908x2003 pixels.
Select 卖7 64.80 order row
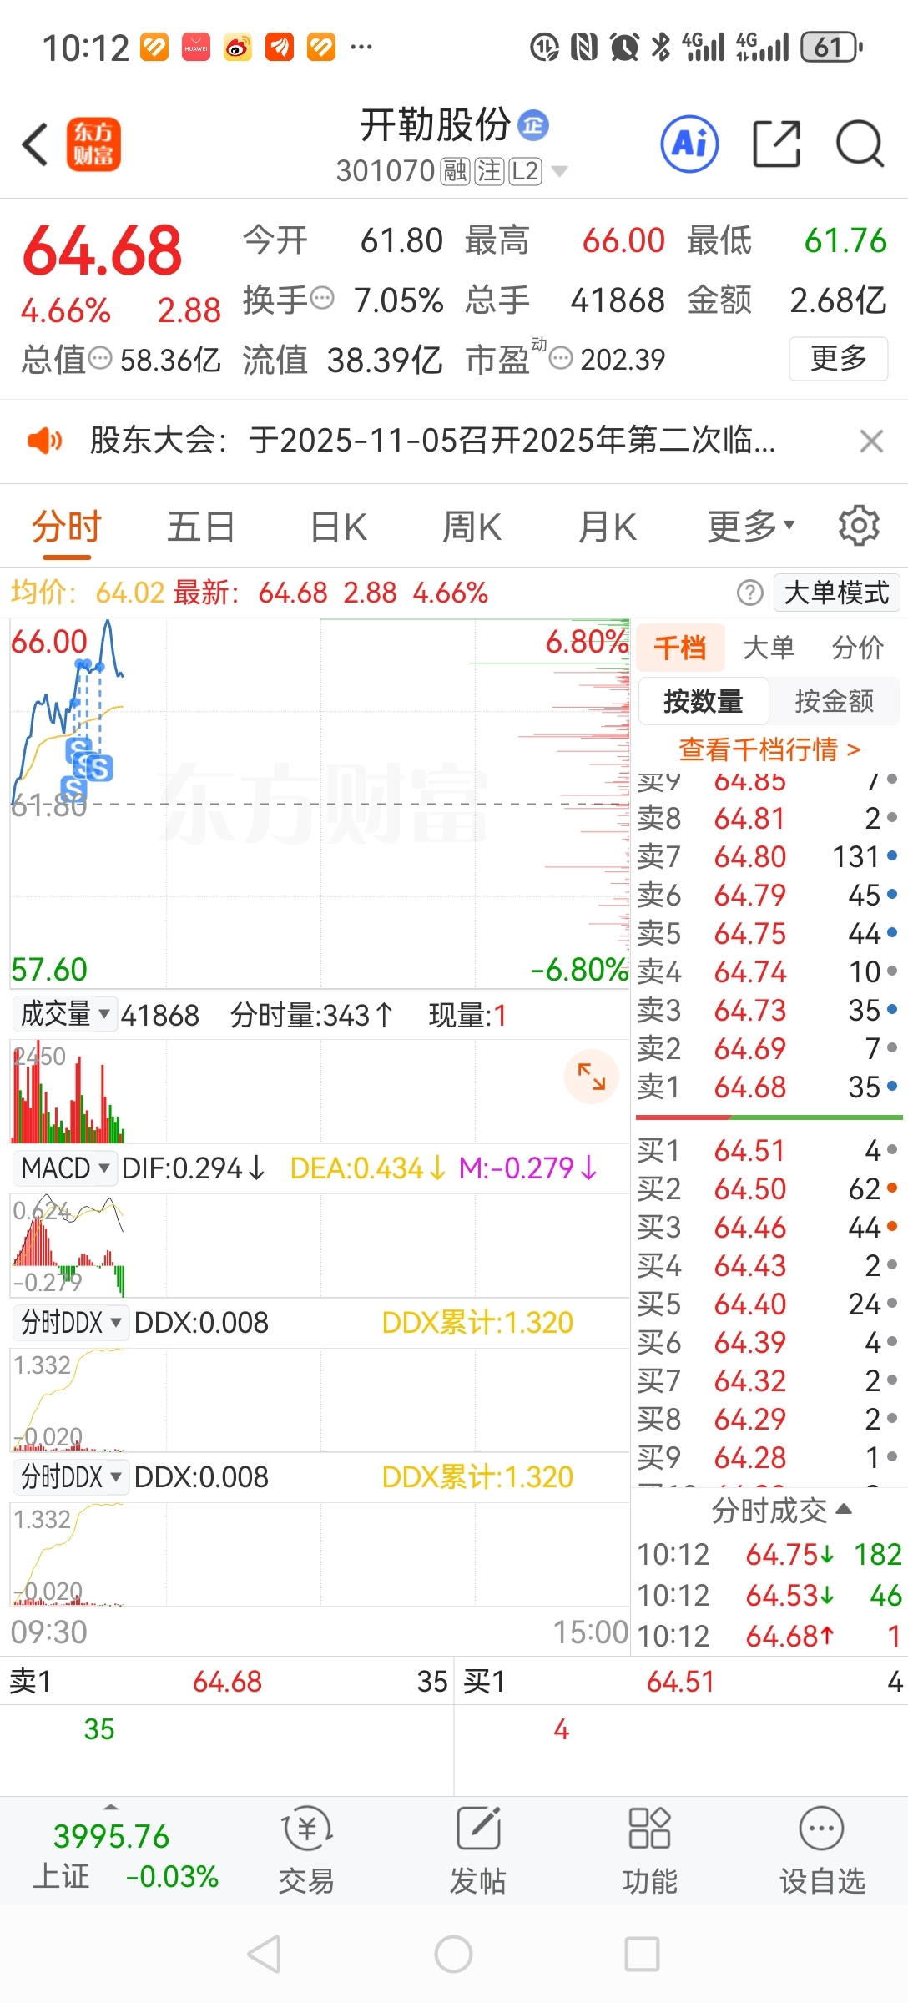[769, 857]
